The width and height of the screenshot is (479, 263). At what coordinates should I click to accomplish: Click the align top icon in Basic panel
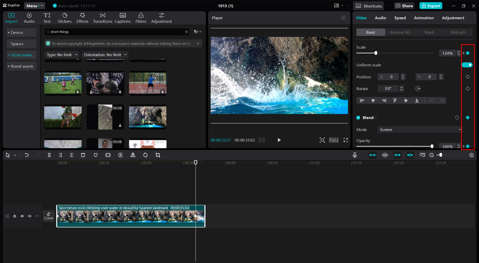tap(395, 101)
